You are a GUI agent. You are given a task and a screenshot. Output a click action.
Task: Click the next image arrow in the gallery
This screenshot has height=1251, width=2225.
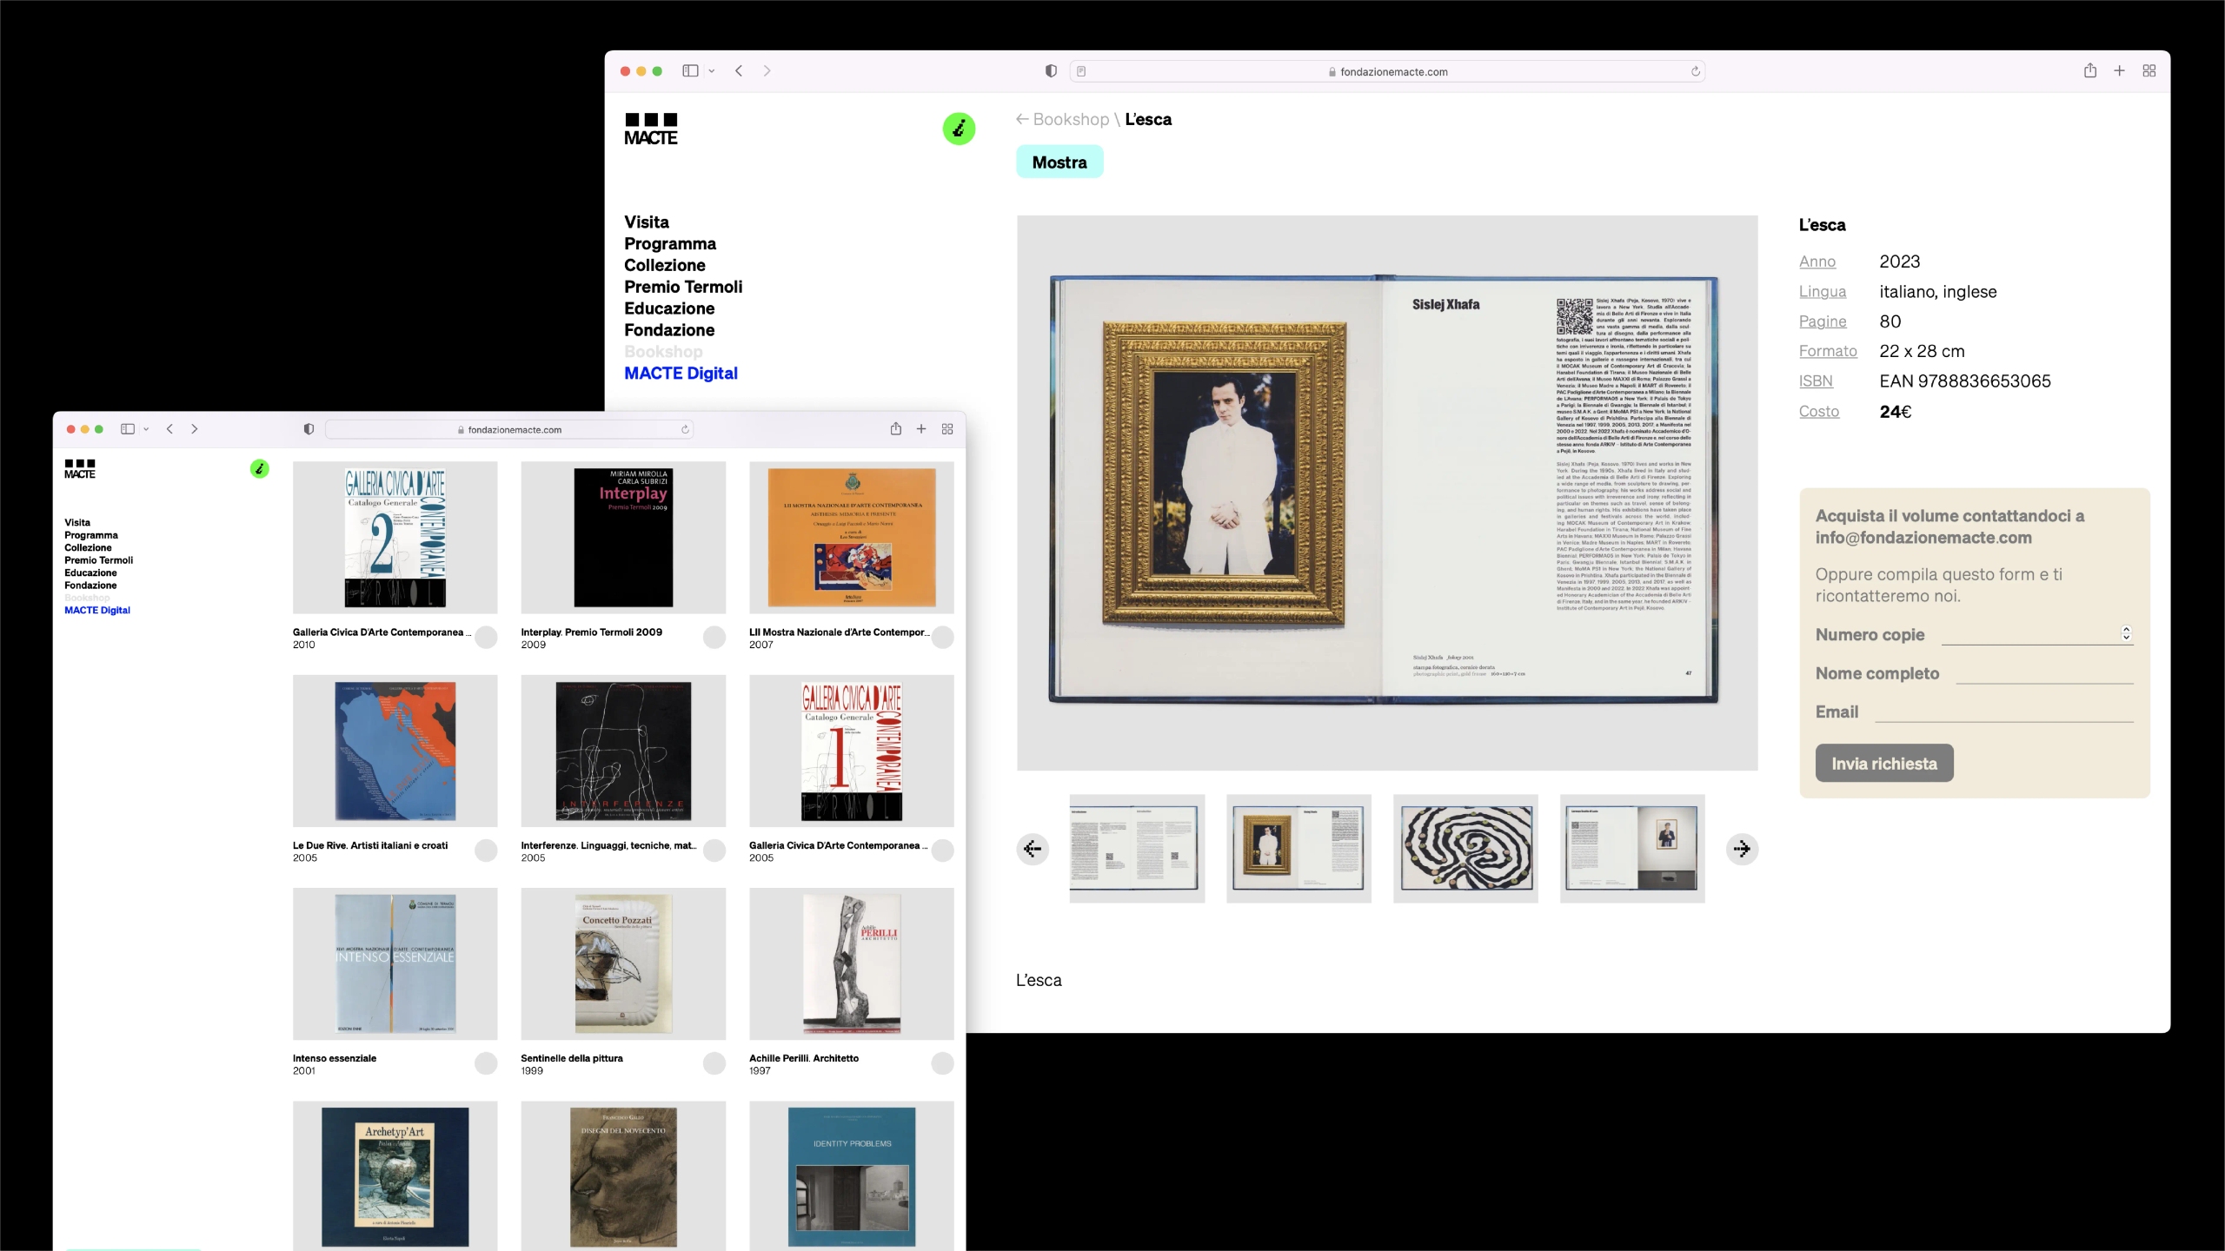pyautogui.click(x=1742, y=849)
